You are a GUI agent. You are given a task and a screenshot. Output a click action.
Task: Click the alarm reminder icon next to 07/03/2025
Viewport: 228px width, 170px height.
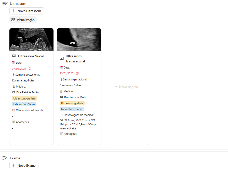[30, 69]
